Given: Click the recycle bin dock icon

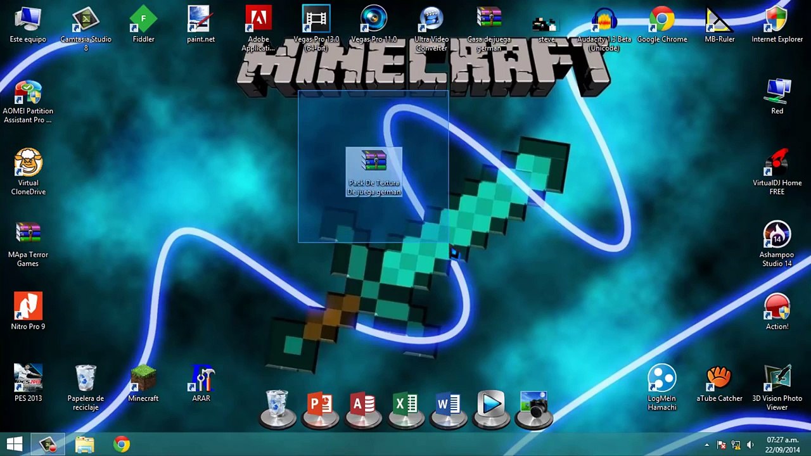Looking at the screenshot, I should coord(277,408).
